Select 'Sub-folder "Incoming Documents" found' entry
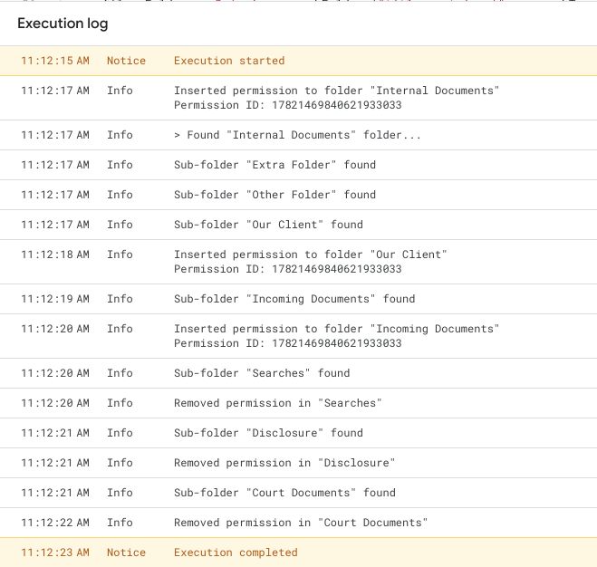Screen dimensions: 597x567 tap(294, 299)
